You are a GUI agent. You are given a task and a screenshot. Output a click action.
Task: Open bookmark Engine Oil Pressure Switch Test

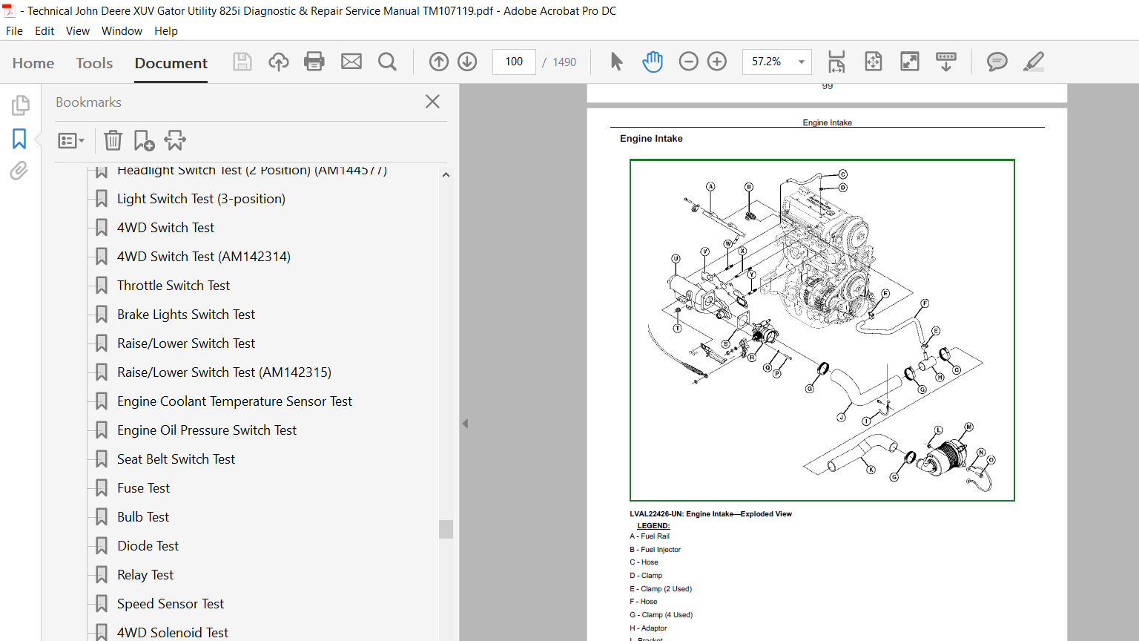(x=207, y=430)
